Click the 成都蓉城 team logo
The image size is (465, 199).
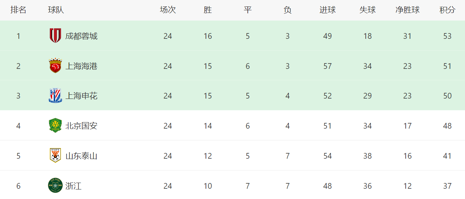(x=55, y=36)
